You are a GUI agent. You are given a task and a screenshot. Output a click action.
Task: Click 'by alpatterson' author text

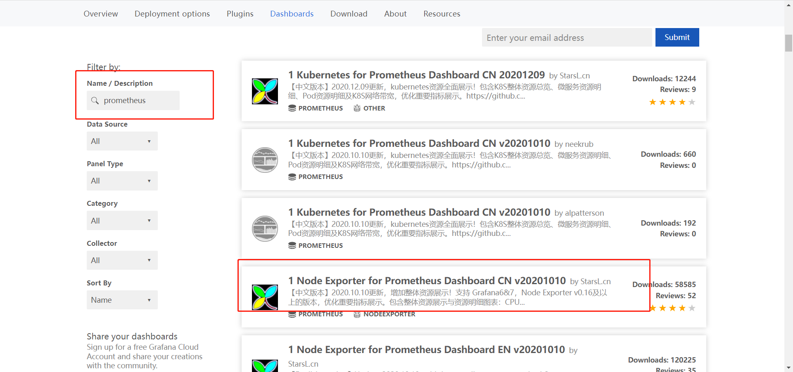(x=579, y=213)
